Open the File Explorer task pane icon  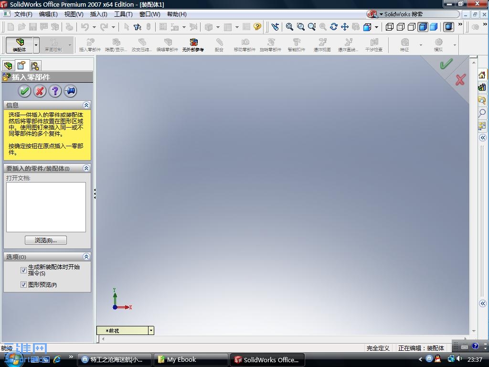[x=482, y=100]
